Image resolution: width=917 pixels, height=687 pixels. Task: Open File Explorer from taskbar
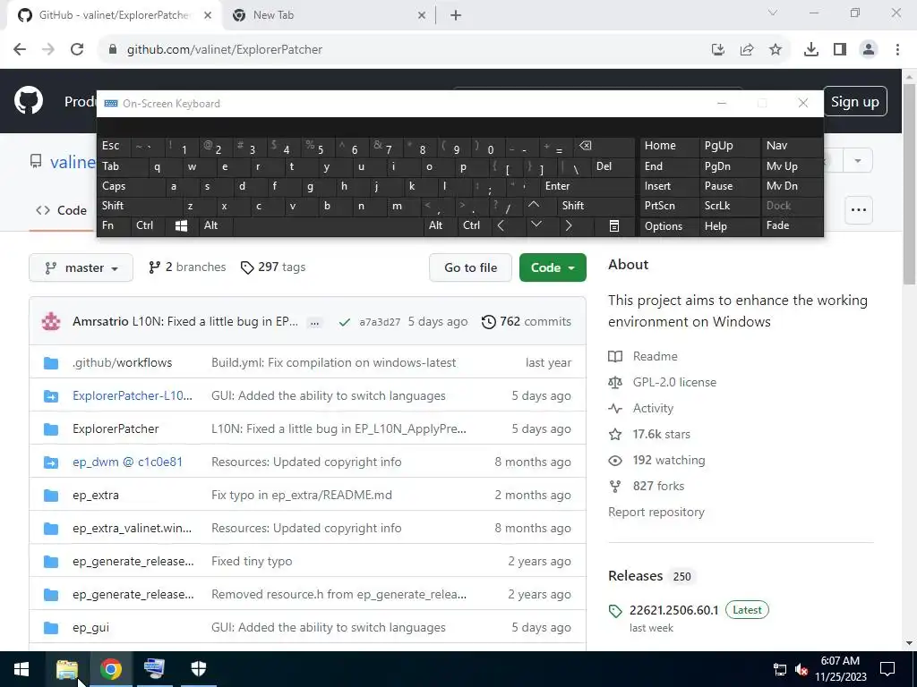(x=66, y=669)
